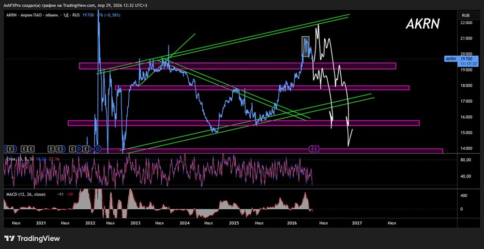This screenshot has height=249, width=484.
Task: Click the large AKRN text annotation
Action: pos(423,24)
